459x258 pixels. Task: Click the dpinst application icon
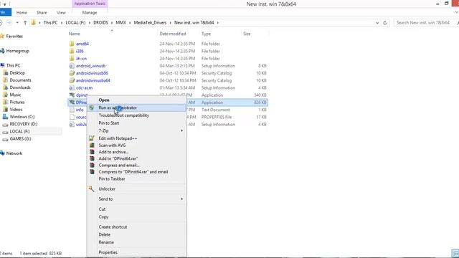[x=72, y=95]
